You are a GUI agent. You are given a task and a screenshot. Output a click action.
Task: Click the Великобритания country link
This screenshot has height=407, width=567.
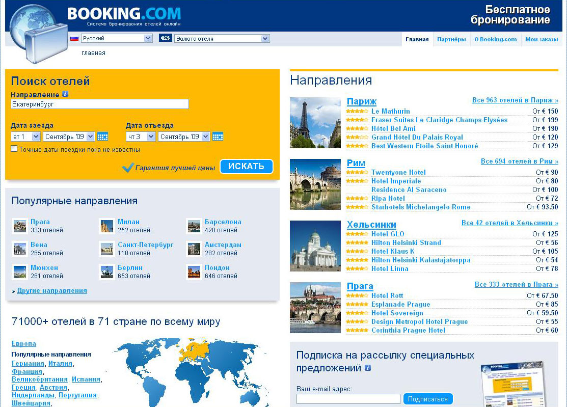tap(40, 379)
